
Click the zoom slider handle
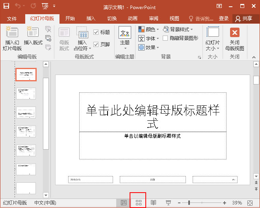pos(189,202)
